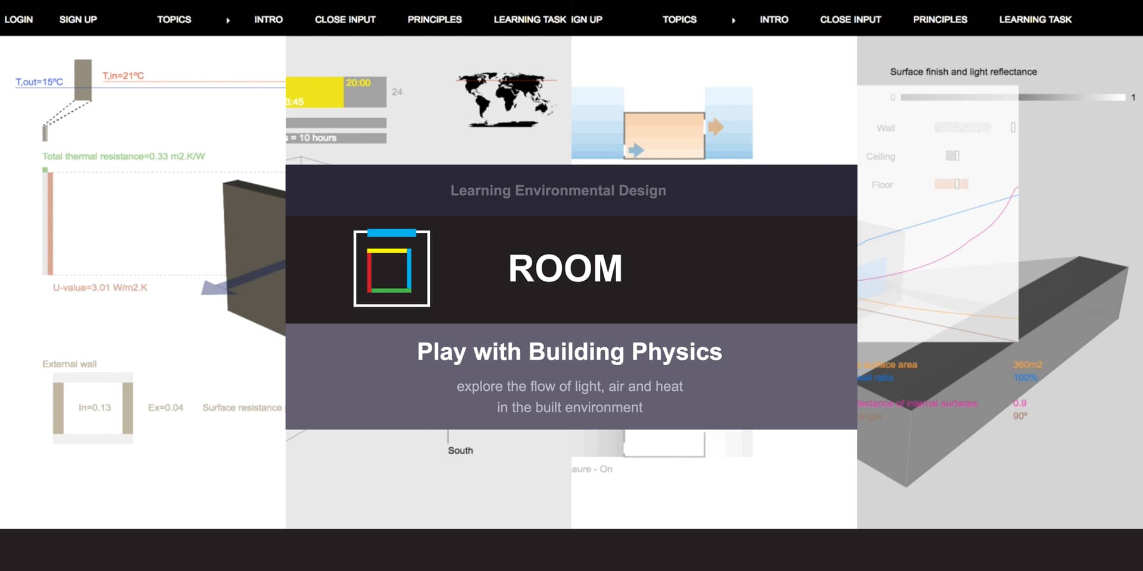1143x571 pixels.
Task: Click the blue inflow arrow icon
Action: tap(636, 150)
